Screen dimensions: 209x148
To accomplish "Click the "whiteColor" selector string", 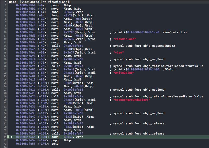I will 124,73.
